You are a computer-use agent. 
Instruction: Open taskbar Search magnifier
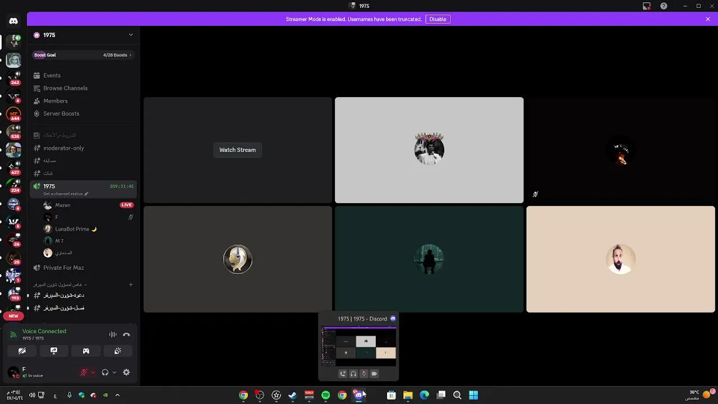tap(457, 395)
